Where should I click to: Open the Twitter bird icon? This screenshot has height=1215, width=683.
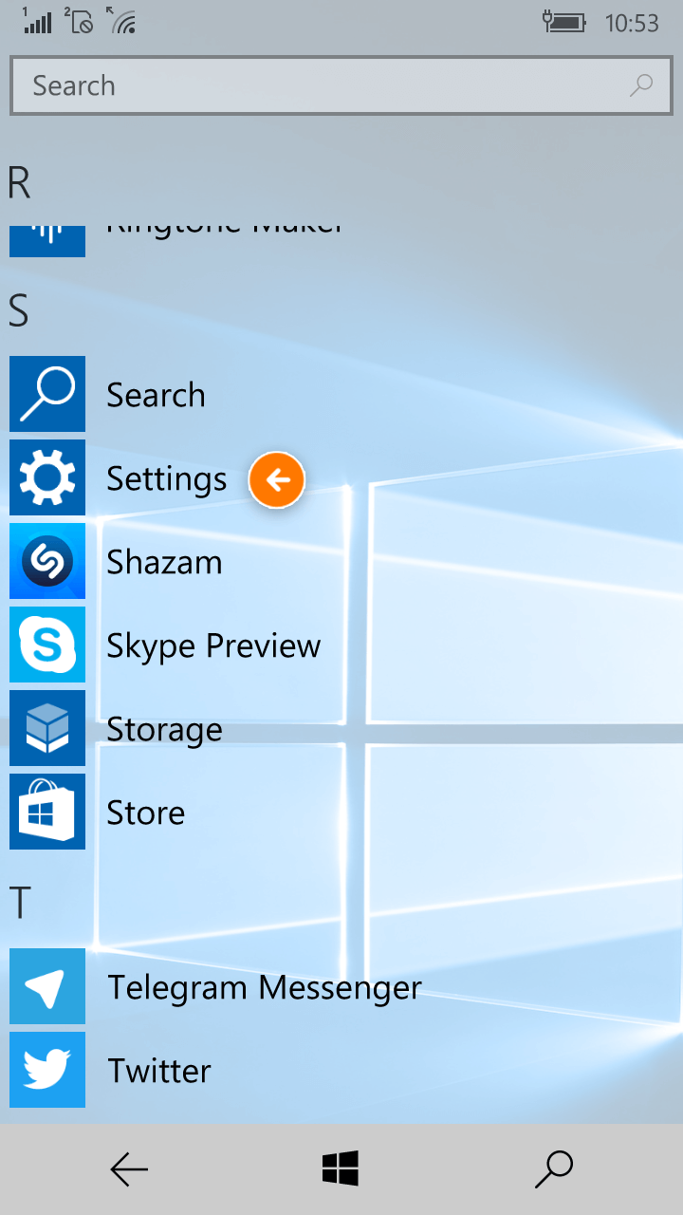pos(47,1070)
